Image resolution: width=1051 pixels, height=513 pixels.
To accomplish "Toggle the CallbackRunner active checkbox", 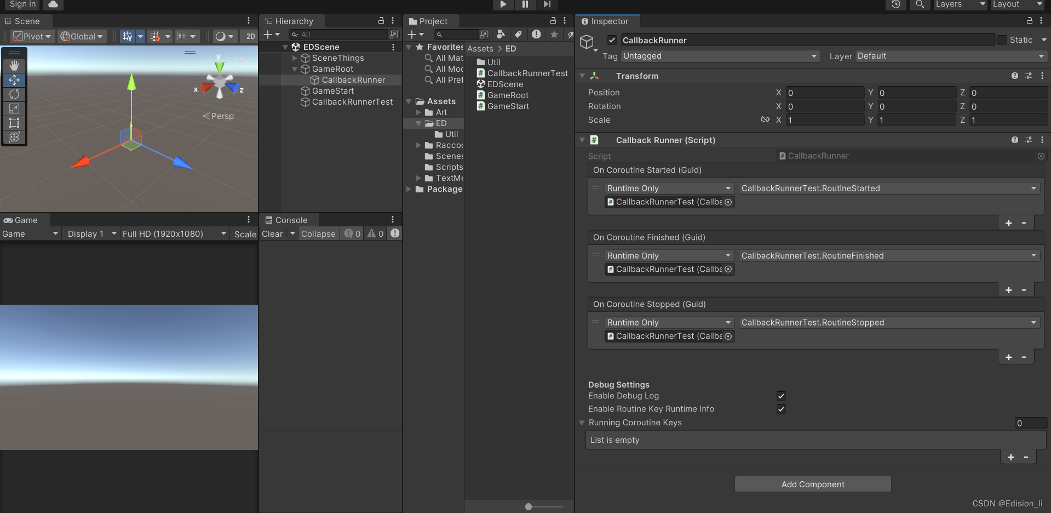I will [x=612, y=40].
